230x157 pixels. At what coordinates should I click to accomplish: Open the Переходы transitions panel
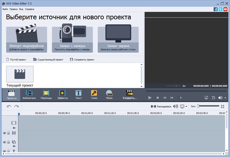click(x=46, y=94)
